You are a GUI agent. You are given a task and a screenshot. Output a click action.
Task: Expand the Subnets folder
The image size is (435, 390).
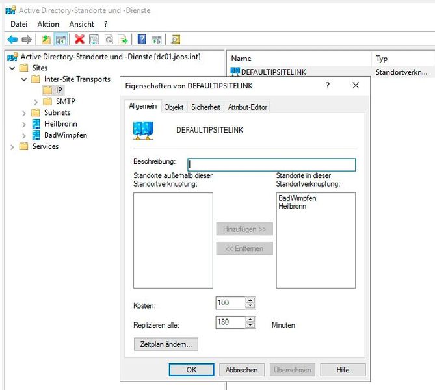click(24, 113)
